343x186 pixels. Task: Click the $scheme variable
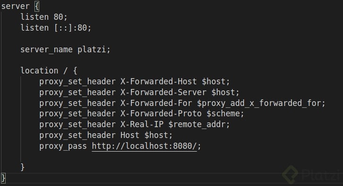click(x=223, y=113)
